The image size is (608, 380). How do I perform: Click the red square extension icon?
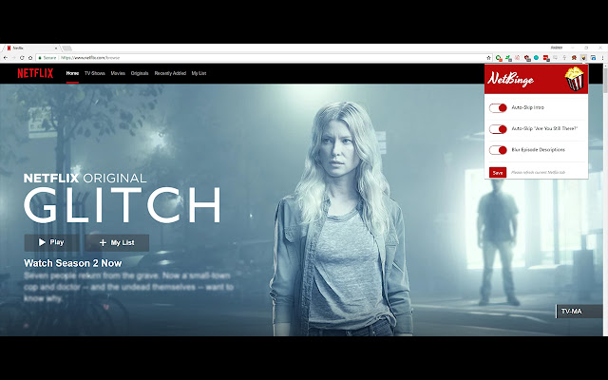[x=546, y=58]
